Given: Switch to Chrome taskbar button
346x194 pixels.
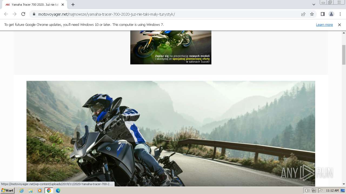Looking at the screenshot, I should click(x=49, y=190).
